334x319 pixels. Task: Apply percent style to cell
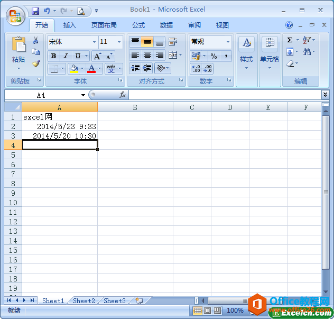click(214, 56)
